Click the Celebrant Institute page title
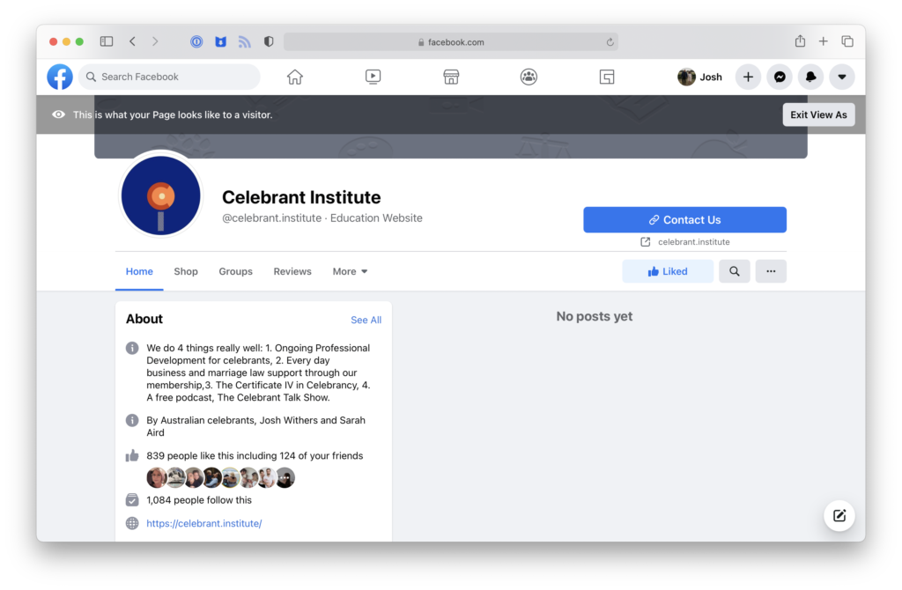 click(301, 197)
